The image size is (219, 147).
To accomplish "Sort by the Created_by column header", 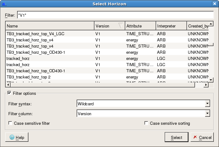I will 198,26.
